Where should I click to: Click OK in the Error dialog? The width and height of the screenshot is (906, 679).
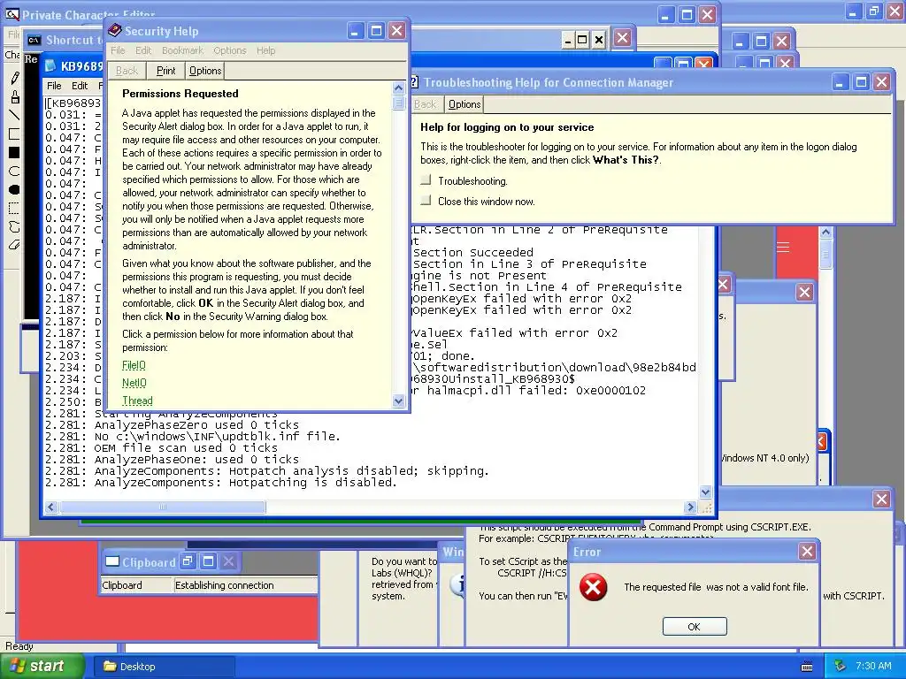695,627
